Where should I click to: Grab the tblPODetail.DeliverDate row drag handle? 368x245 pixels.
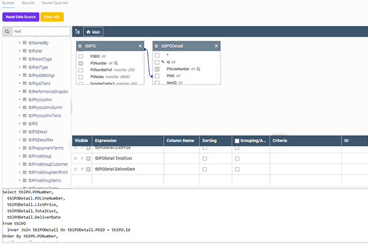click(x=76, y=169)
